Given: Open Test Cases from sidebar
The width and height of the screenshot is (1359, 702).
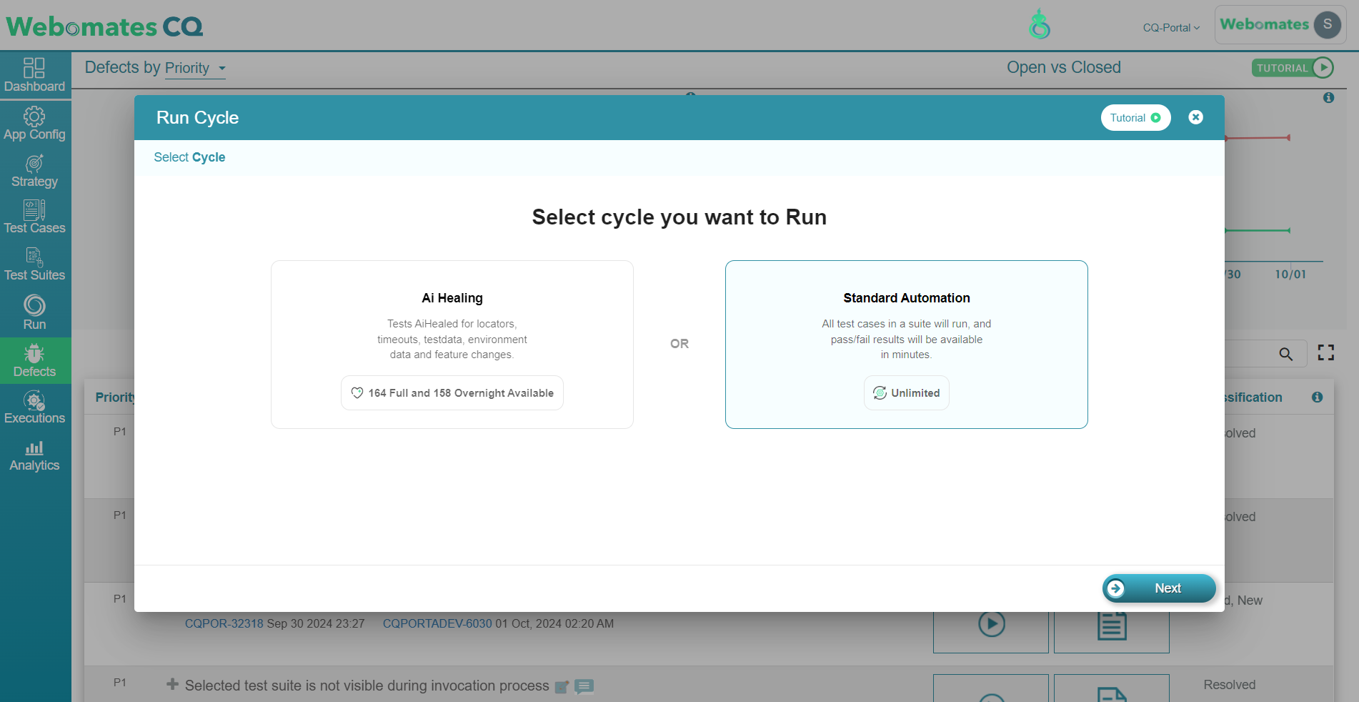Looking at the screenshot, I should [34, 217].
